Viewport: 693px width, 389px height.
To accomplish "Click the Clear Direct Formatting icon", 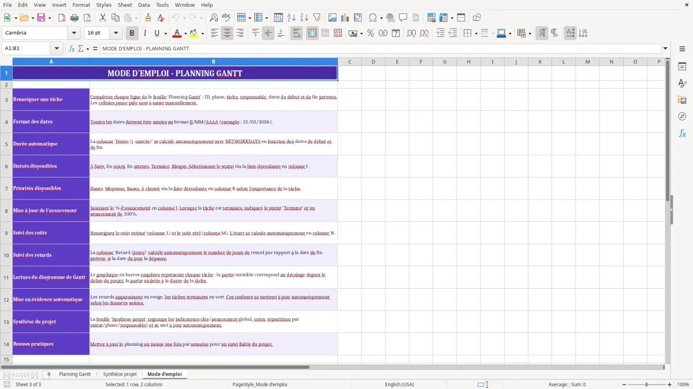I will coord(161,18).
